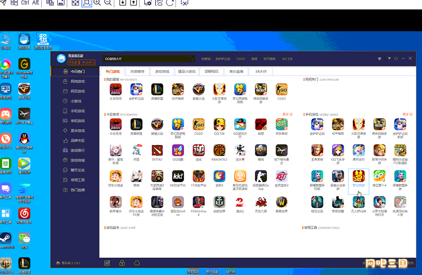
Task: Open 欢乐麻将 in today's recommendations
Action: (x=281, y=125)
